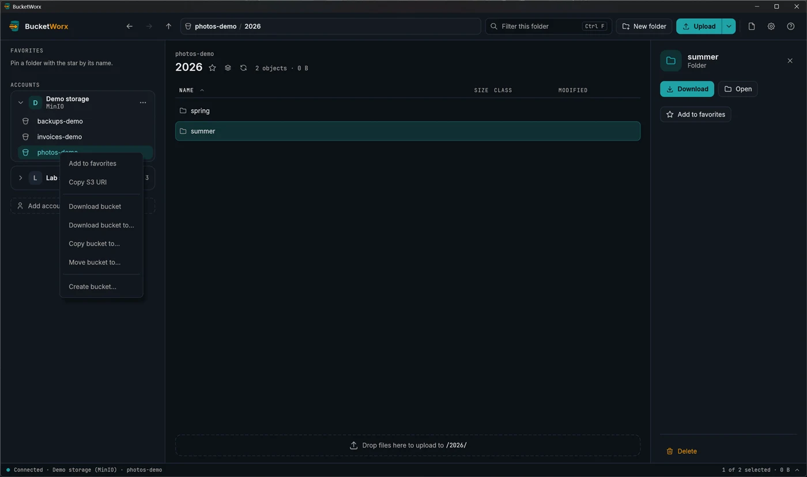Image resolution: width=807 pixels, height=477 pixels.
Task: Download the summer folder from the details panel
Action: 687,89
